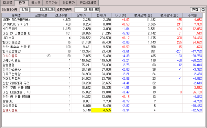Select the 주문가능 tab
The image size is (207, 128).
(51, 2)
